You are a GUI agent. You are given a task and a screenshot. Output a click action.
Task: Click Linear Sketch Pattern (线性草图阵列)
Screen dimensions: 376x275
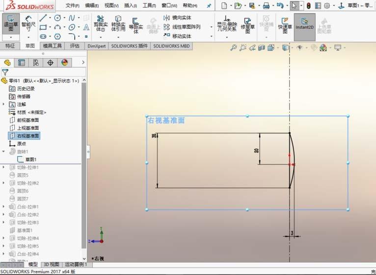coord(182,27)
